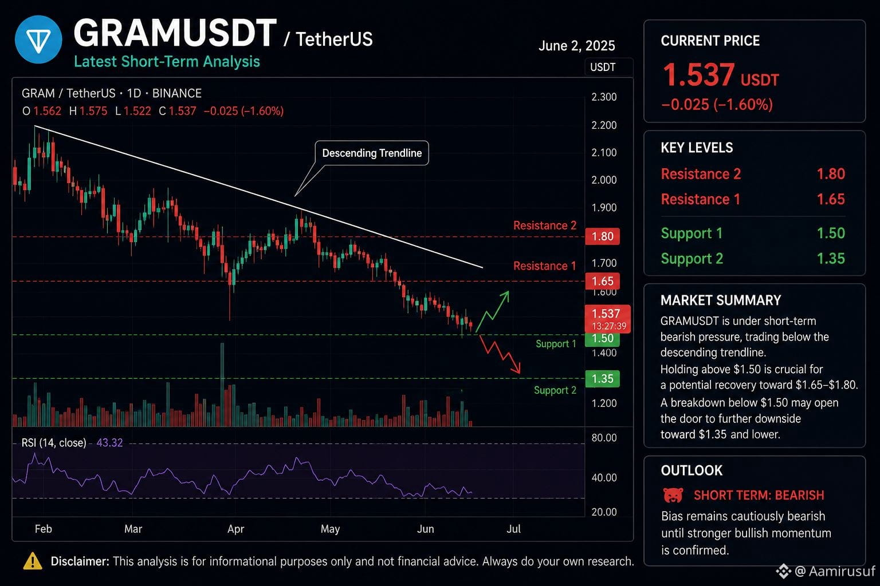Select the high value H 1.575
This screenshot has width=880, height=586.
88,111
